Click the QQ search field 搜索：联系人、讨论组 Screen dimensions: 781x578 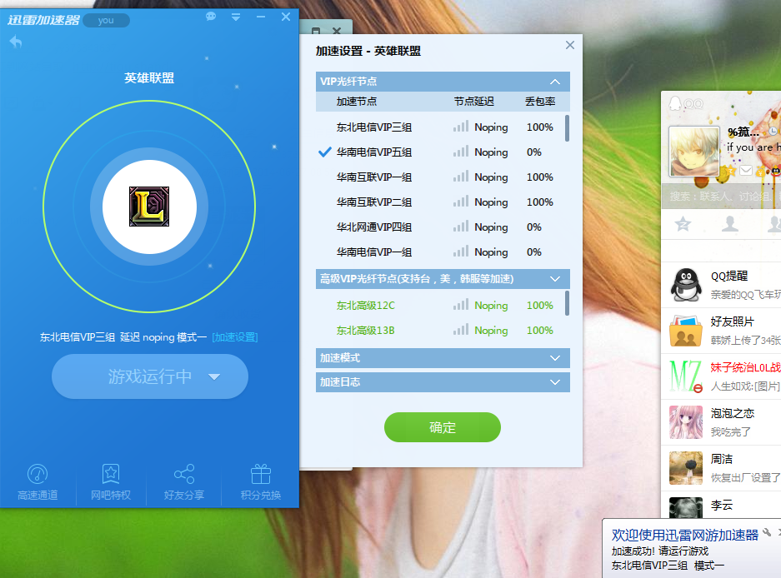pyautogui.click(x=721, y=197)
